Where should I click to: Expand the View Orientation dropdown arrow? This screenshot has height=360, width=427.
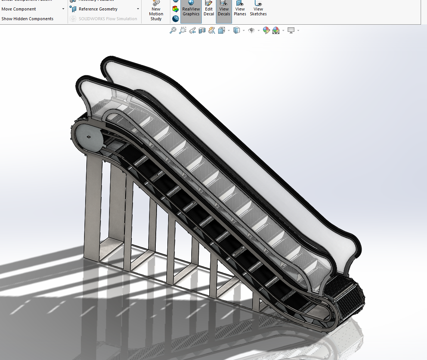[229, 30]
